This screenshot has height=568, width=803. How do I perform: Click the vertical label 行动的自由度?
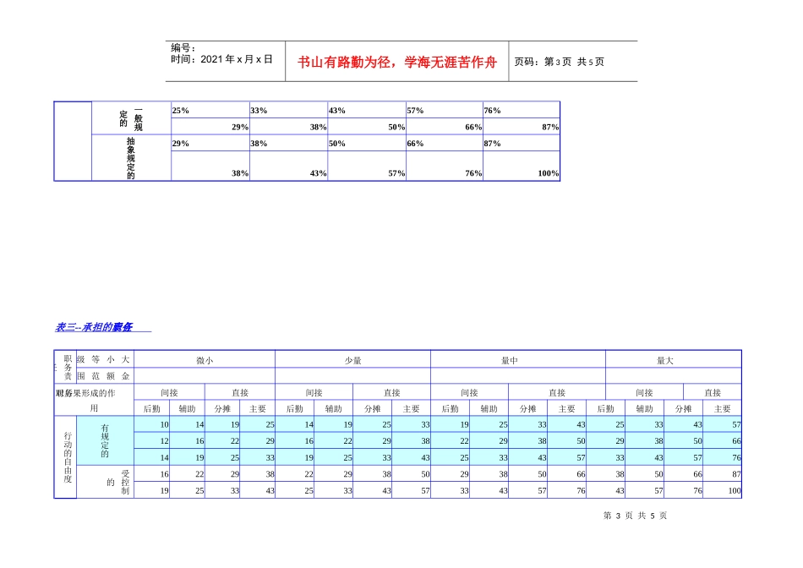point(68,457)
